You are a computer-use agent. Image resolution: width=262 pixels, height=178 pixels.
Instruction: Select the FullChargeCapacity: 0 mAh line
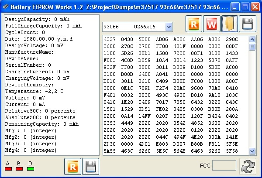[43, 26]
